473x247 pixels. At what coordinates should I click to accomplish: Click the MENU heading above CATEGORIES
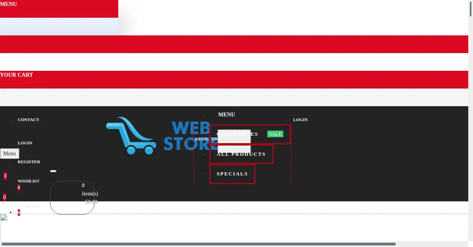(x=227, y=114)
